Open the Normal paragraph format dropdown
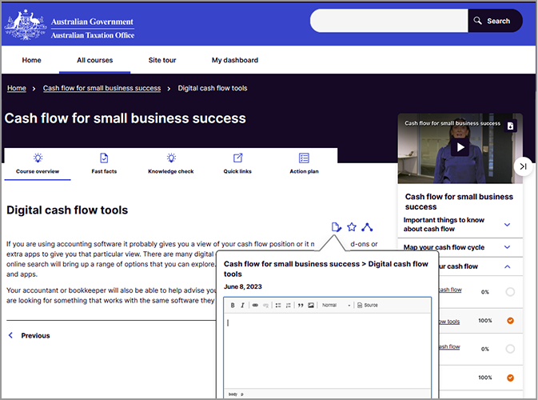The height and width of the screenshot is (400, 538). pyautogui.click(x=336, y=306)
